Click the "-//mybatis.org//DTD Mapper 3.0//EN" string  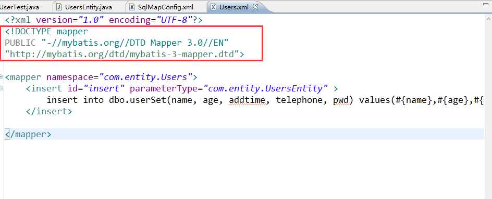[135, 43]
